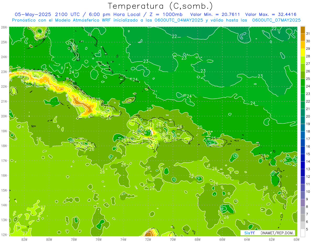This screenshot has width=315, height=243.
Task: Click the '15' label on the color scale
Action: 308,154
